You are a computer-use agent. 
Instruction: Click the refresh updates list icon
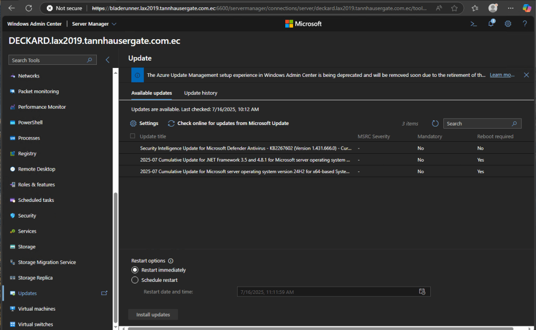435,124
